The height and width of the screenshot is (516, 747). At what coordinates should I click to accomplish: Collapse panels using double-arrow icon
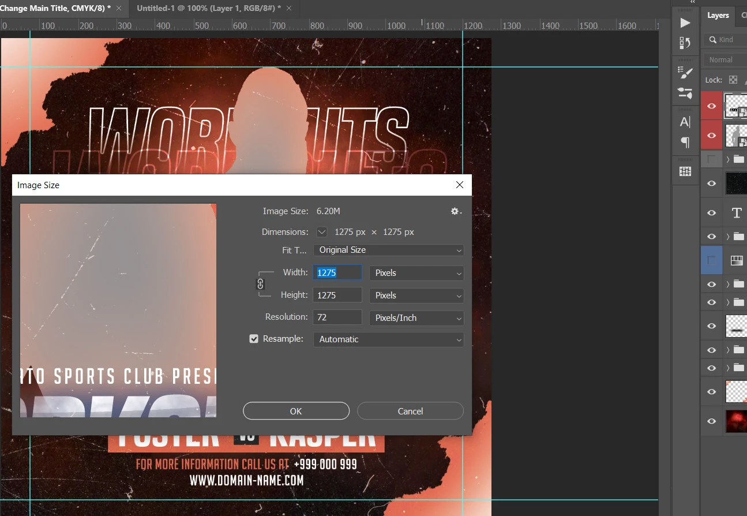(693, 2)
